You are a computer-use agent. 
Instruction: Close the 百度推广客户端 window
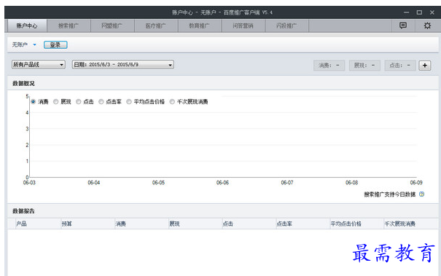(432, 12)
